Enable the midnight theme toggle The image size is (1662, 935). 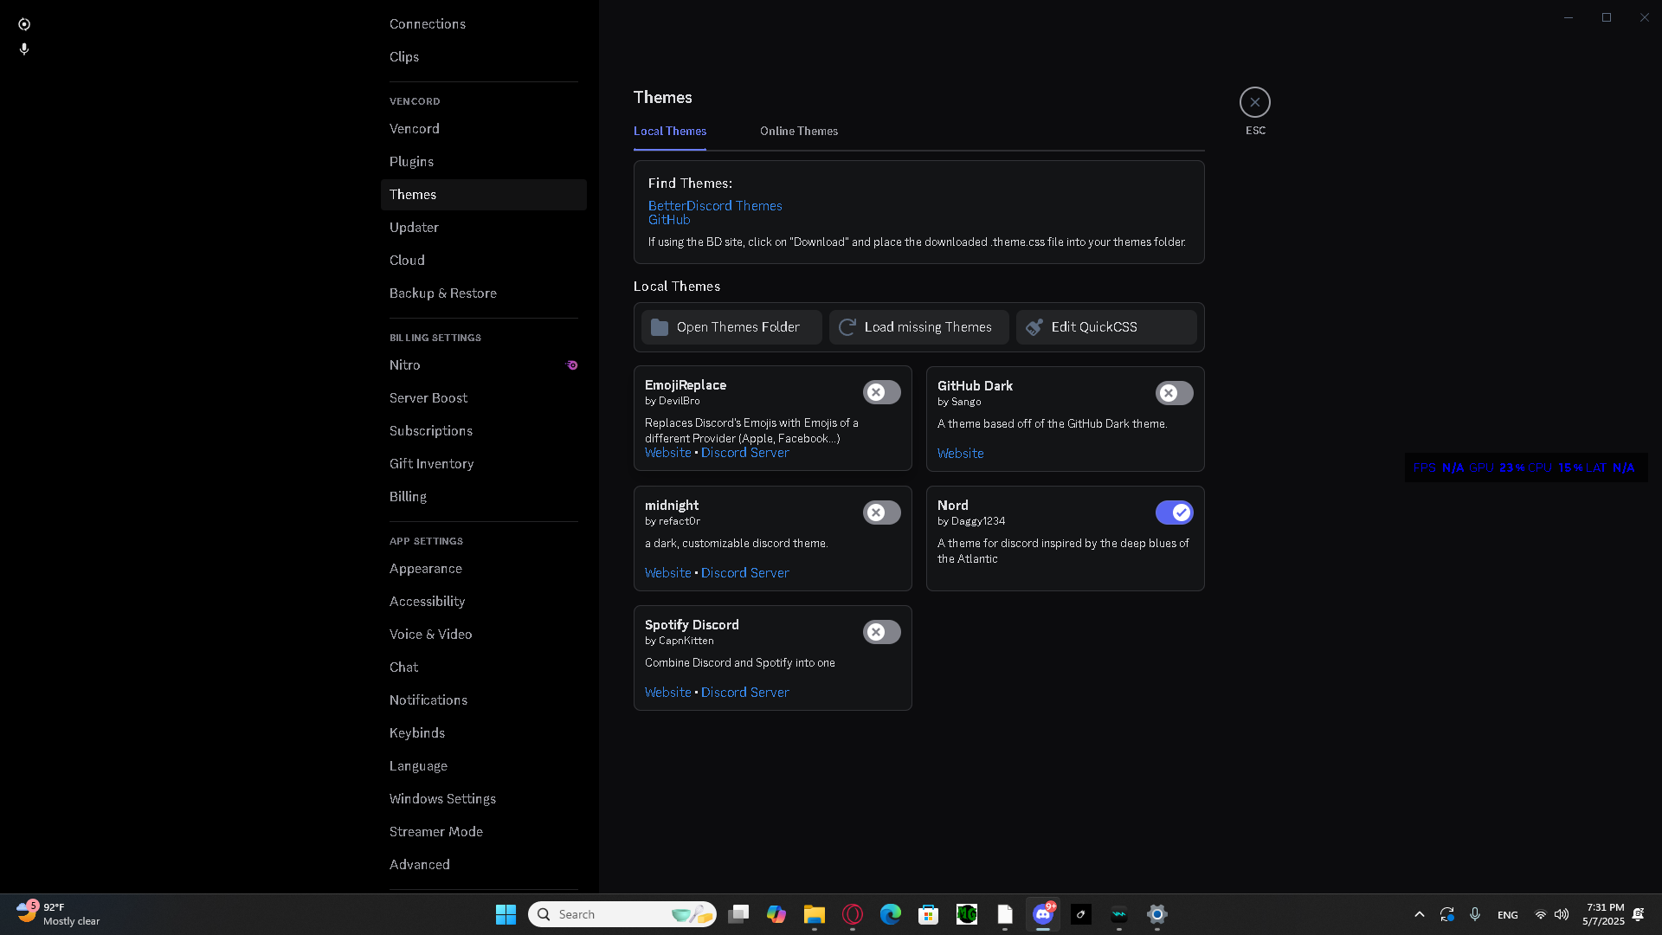click(881, 513)
